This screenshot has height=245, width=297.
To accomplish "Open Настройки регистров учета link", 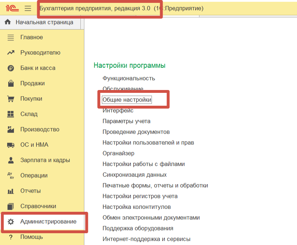I will pos(140,196).
